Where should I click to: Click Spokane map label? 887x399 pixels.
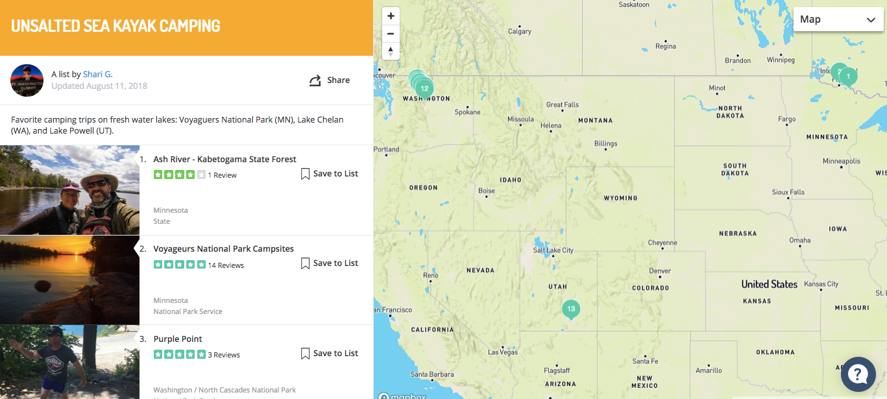467,112
